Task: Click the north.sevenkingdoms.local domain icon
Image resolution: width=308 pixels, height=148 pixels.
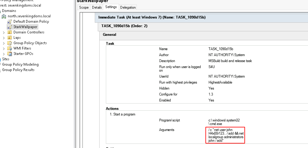Action: click(4, 16)
